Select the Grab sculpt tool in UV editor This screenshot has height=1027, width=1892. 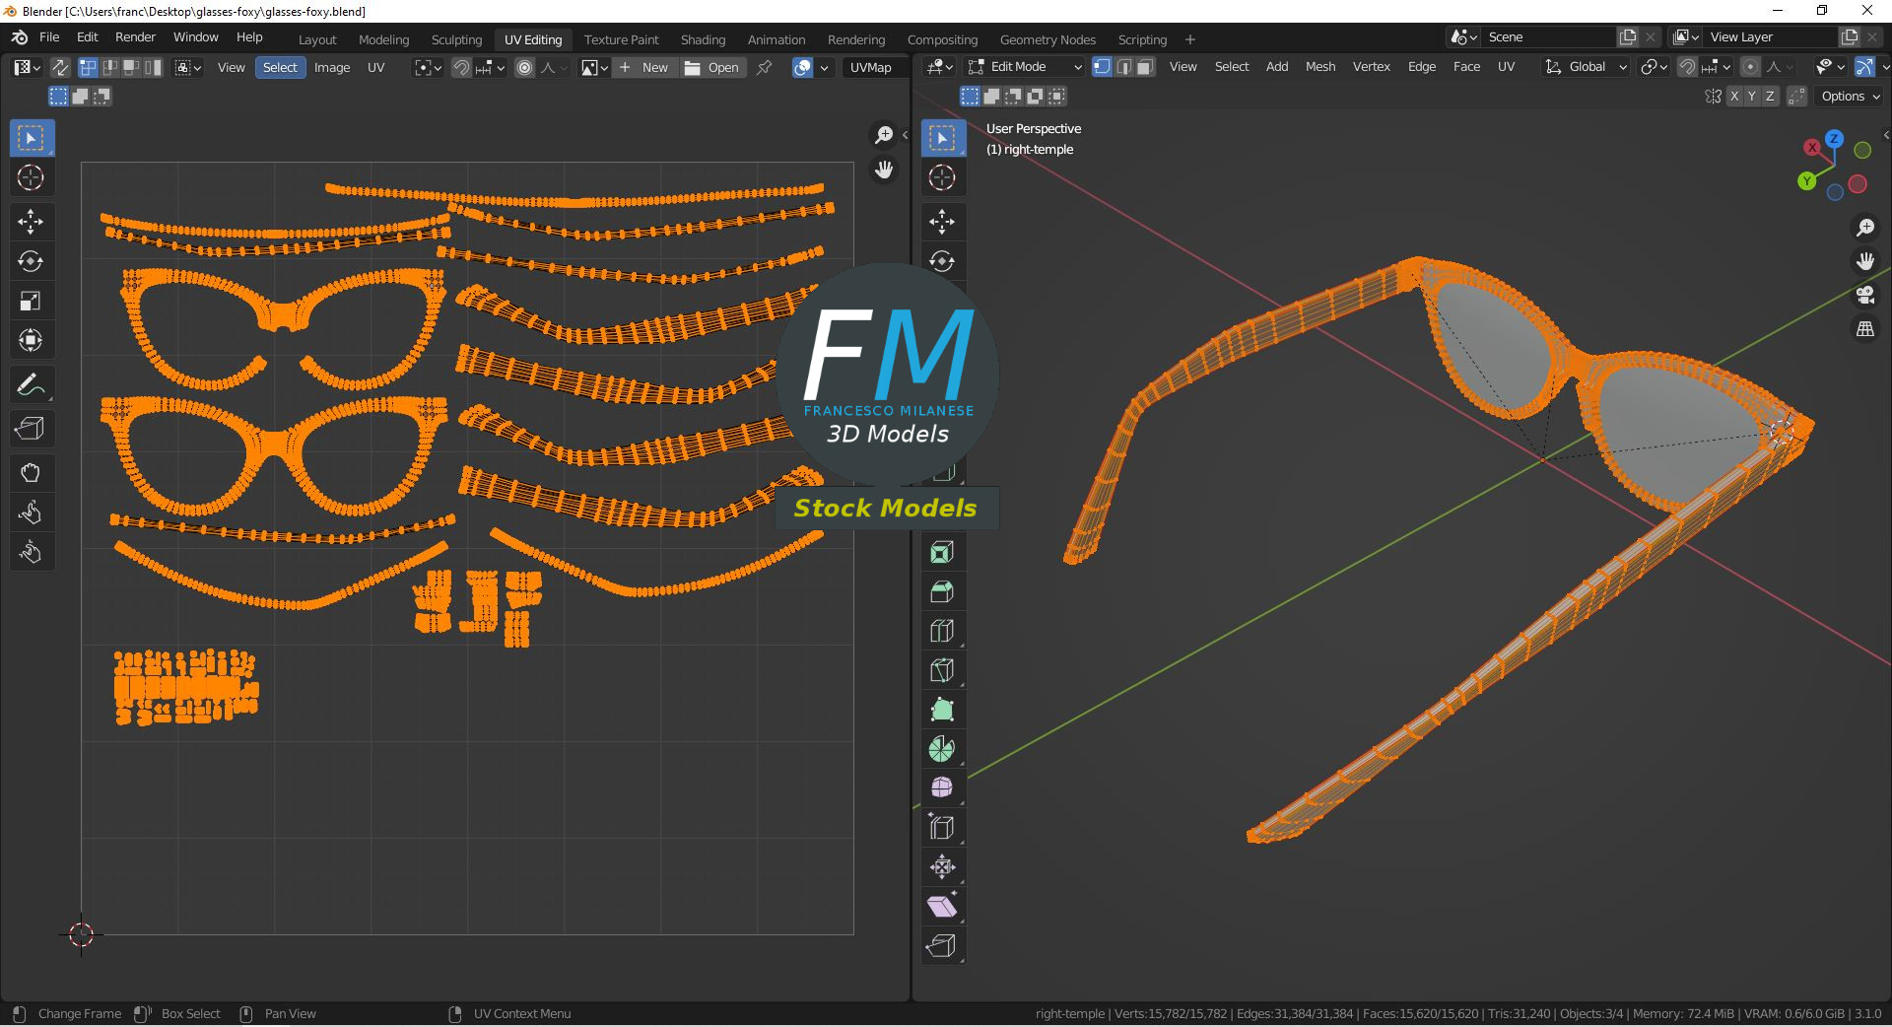31,473
